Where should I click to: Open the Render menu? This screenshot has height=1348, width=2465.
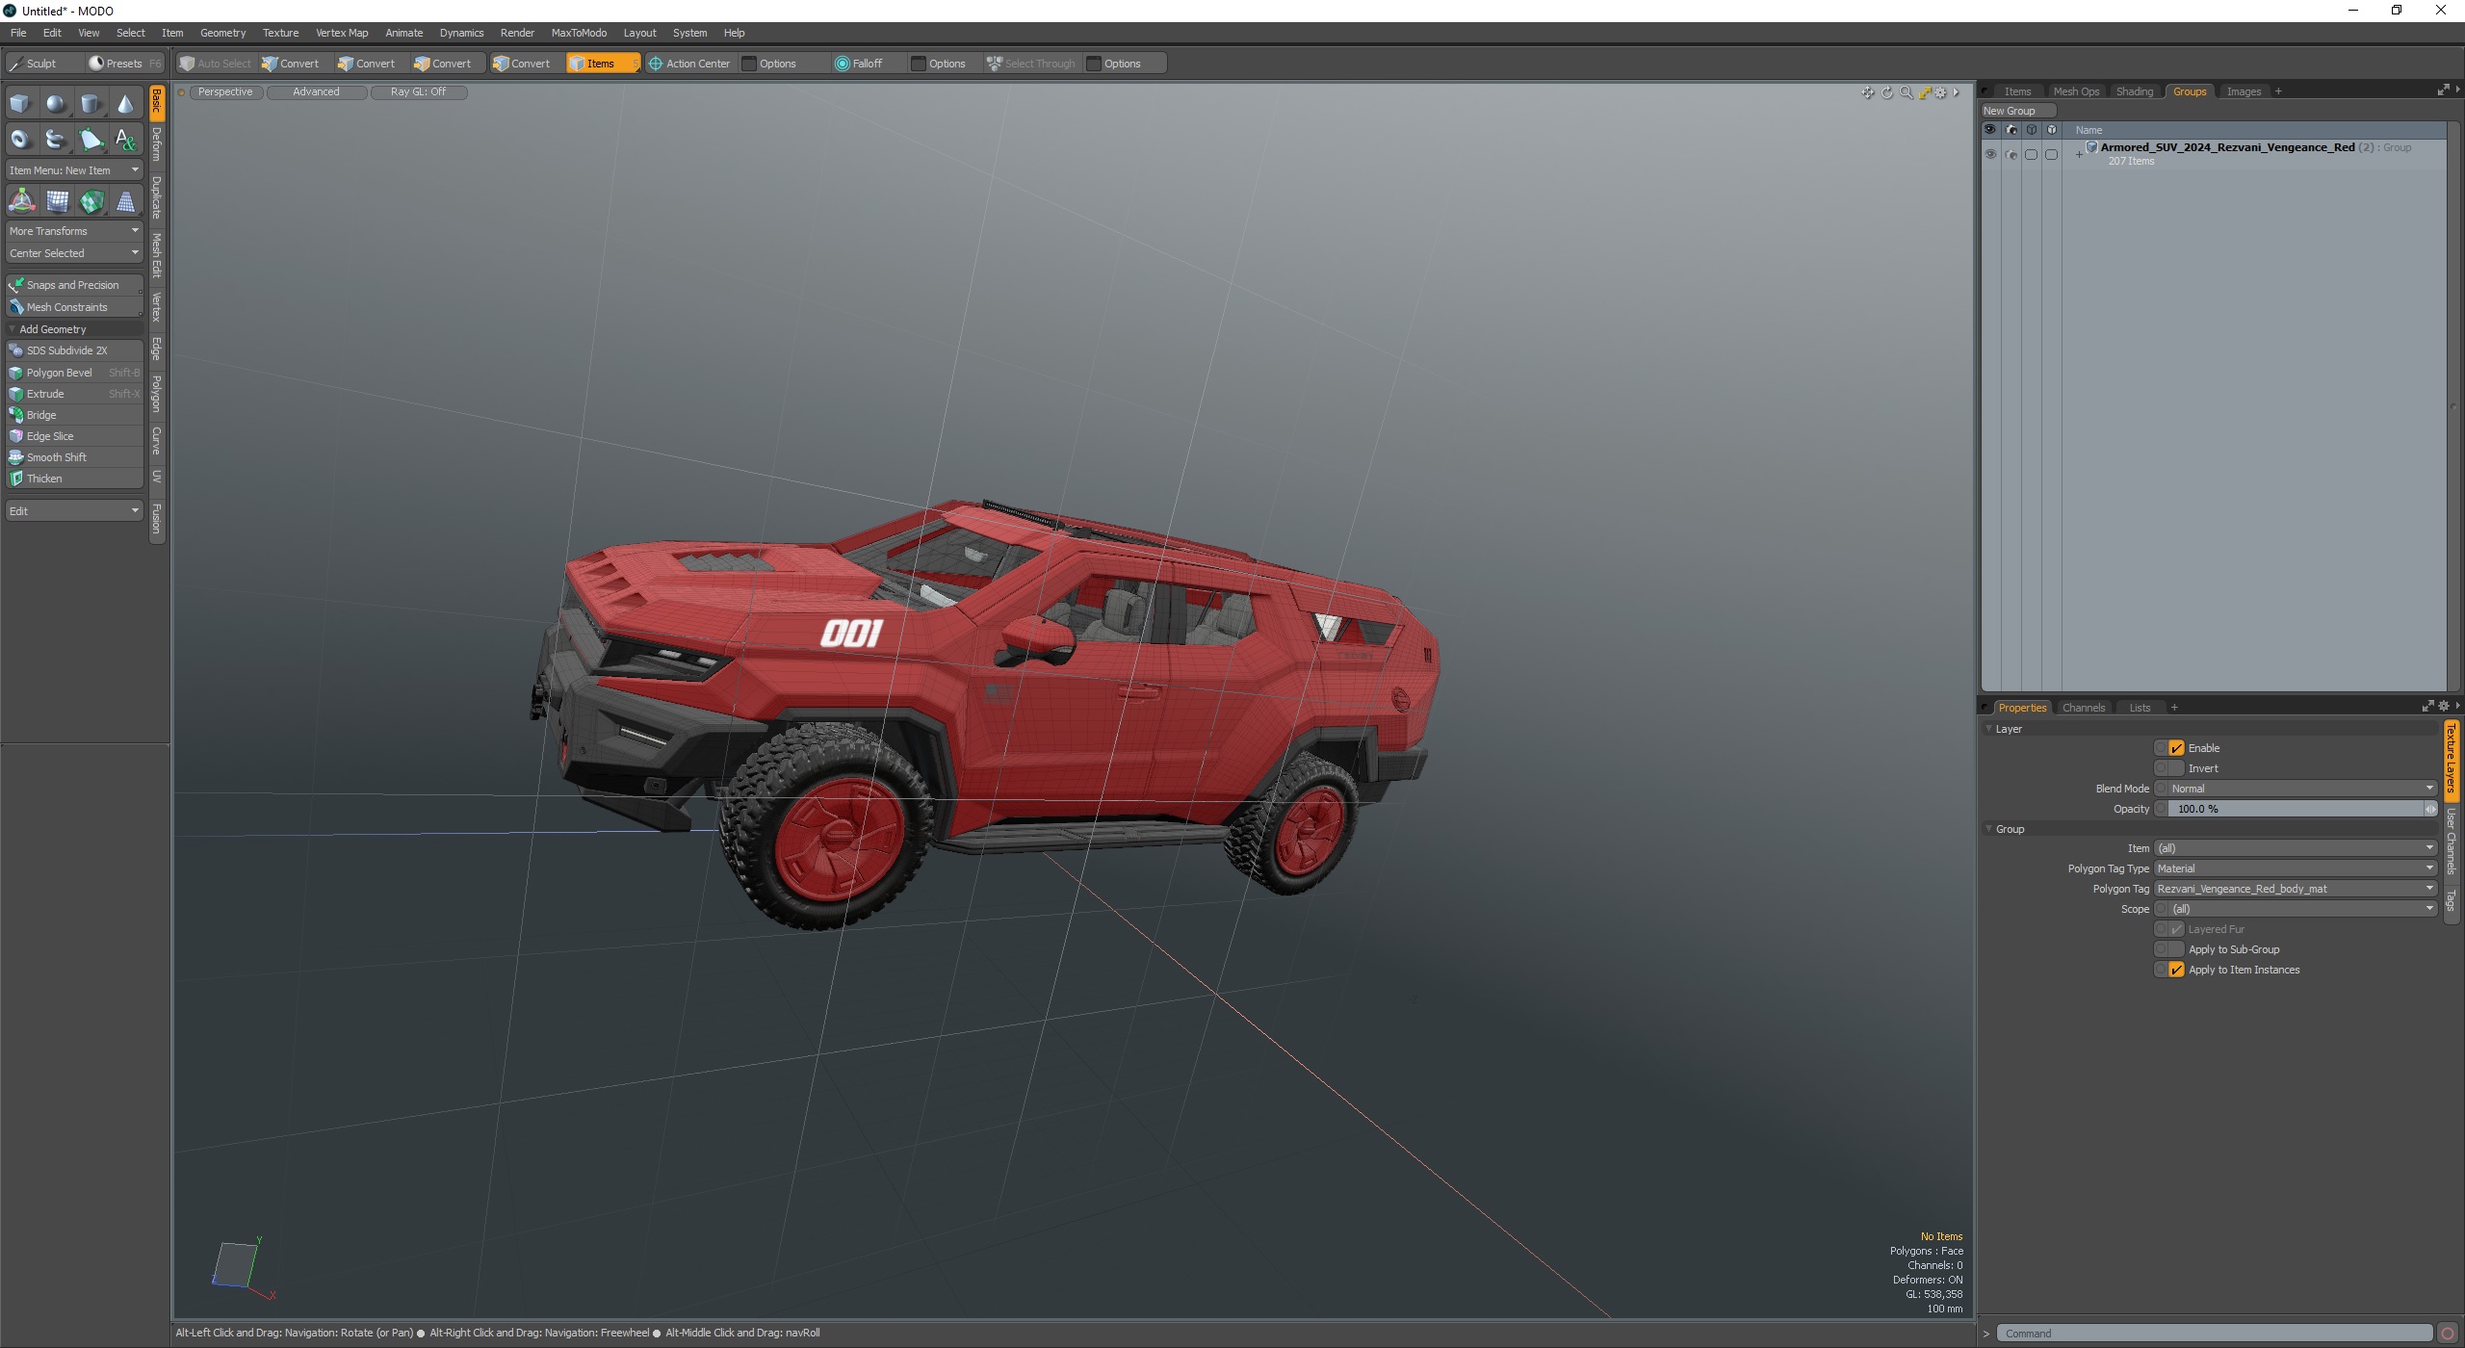click(517, 33)
